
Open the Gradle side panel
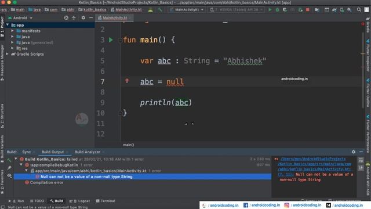[368, 26]
